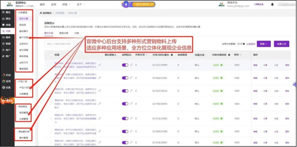Toggle 官网显示 switch in the third row
The height and width of the screenshot is (147, 297).
125,91
